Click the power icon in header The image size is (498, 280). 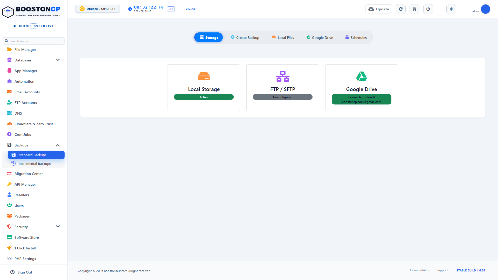point(428,9)
